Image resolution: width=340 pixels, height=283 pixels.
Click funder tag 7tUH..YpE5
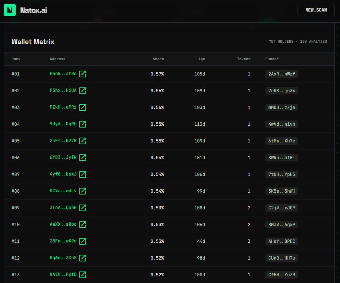(x=282, y=174)
